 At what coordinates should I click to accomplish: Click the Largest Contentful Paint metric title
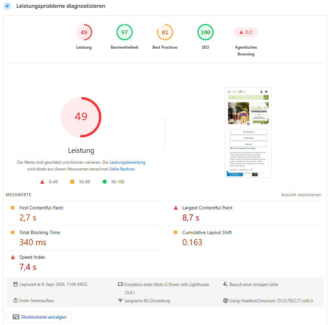pyautogui.click(x=207, y=208)
